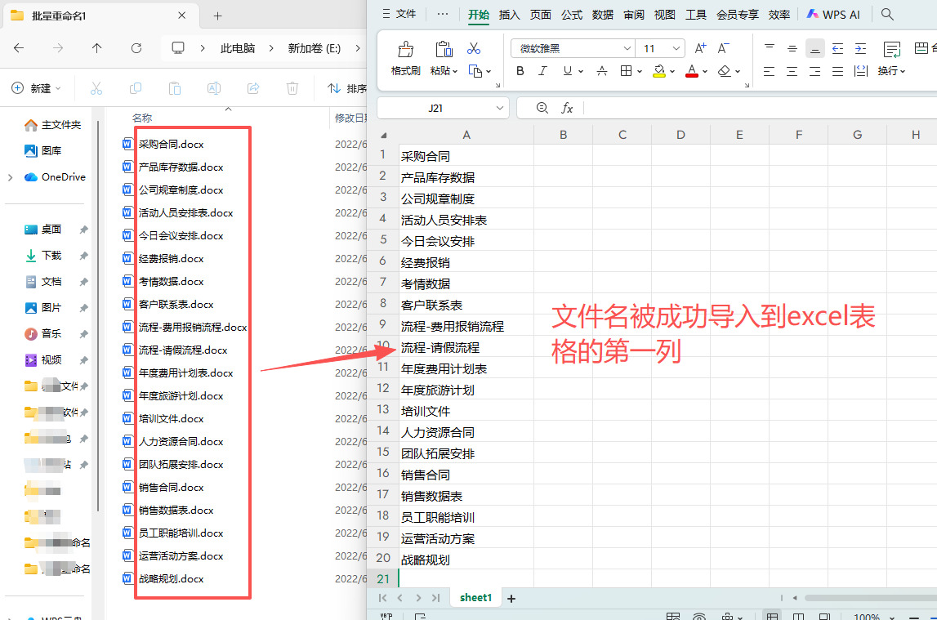Screen dimensions: 937x620
Task: Click the search magnifier icon in WPS
Action: pos(887,15)
